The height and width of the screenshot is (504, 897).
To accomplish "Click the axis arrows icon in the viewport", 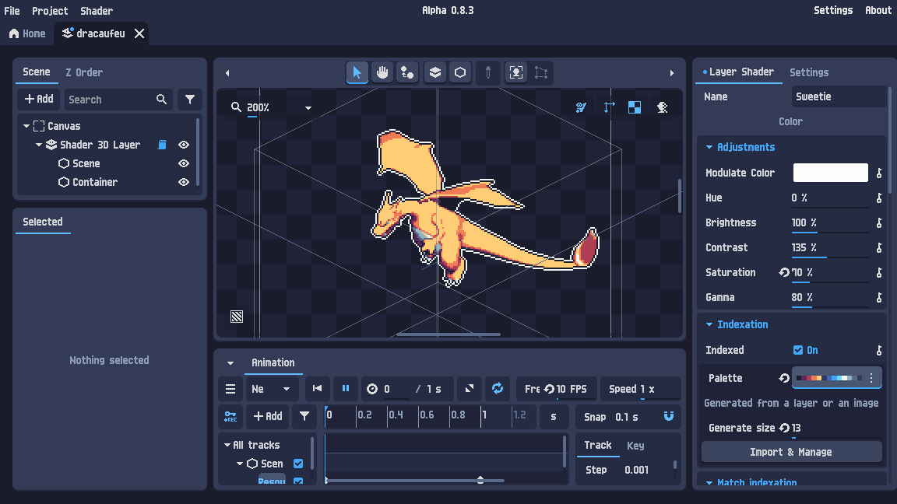I will [x=609, y=107].
